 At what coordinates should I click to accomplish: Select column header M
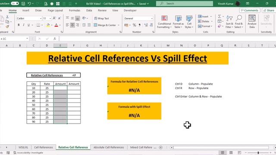click(x=168, y=46)
